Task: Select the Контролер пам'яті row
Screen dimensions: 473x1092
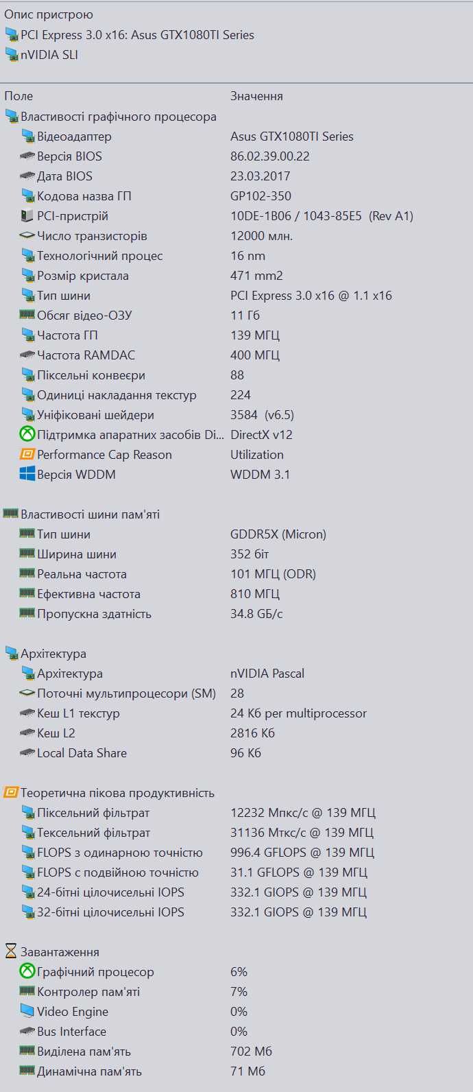Action: tap(236, 991)
